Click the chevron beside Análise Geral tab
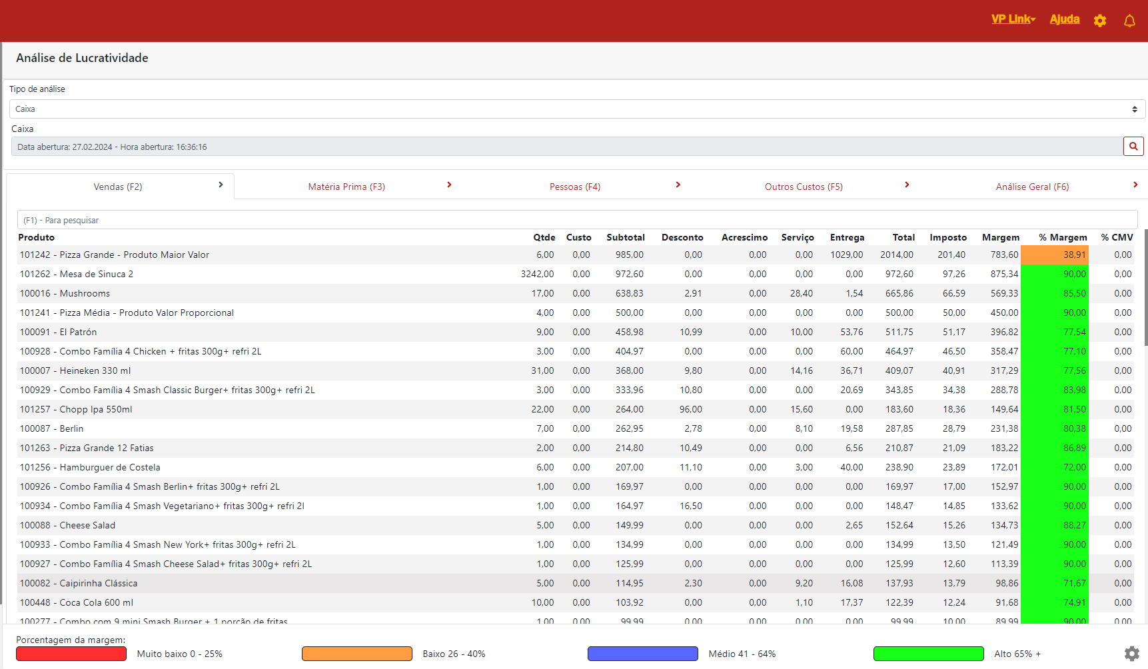 coord(1135,185)
